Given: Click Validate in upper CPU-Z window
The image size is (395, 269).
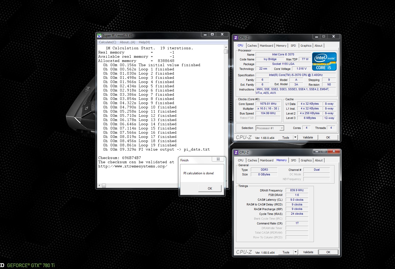Looking at the screenshot, I should click(308, 137).
